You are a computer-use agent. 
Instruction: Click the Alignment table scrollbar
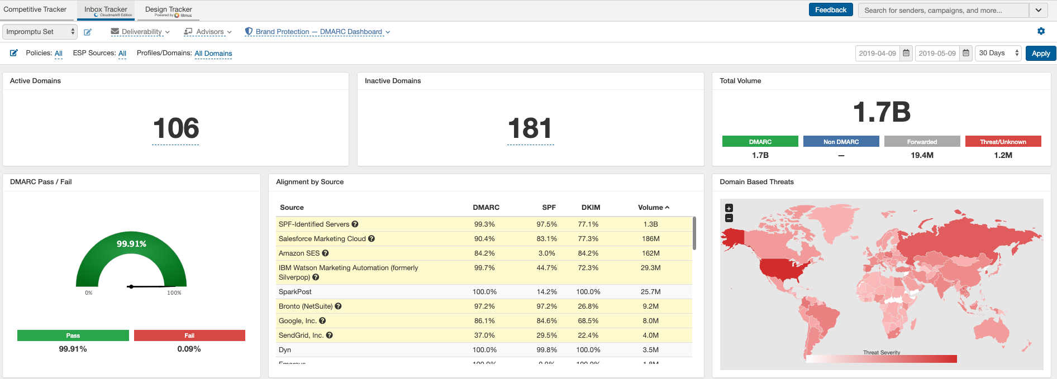coord(694,233)
